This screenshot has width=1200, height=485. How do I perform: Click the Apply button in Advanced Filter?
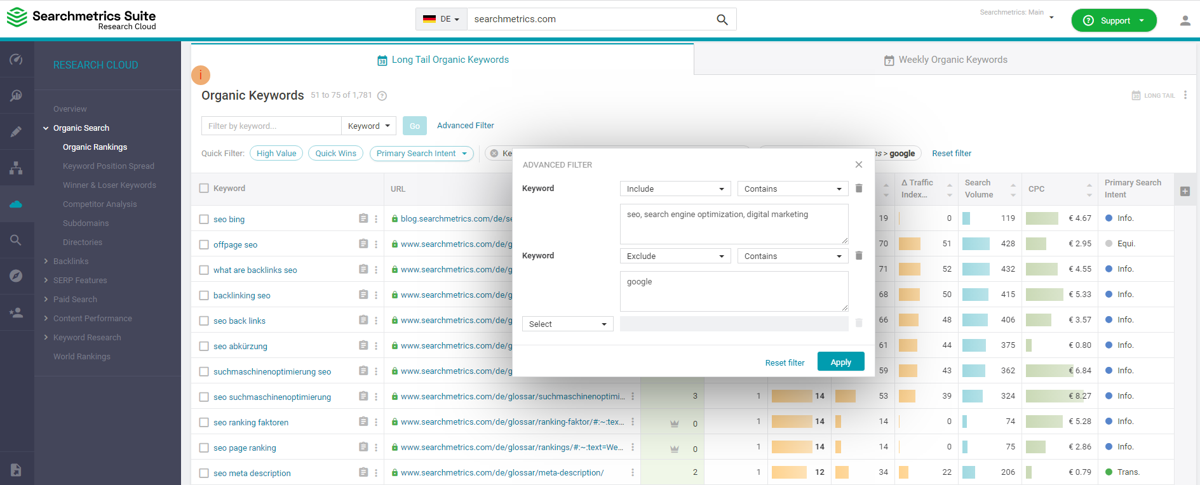(841, 361)
